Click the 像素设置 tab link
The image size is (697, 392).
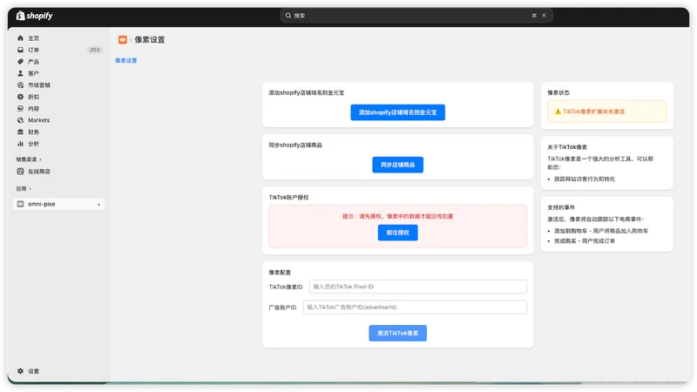[126, 60]
